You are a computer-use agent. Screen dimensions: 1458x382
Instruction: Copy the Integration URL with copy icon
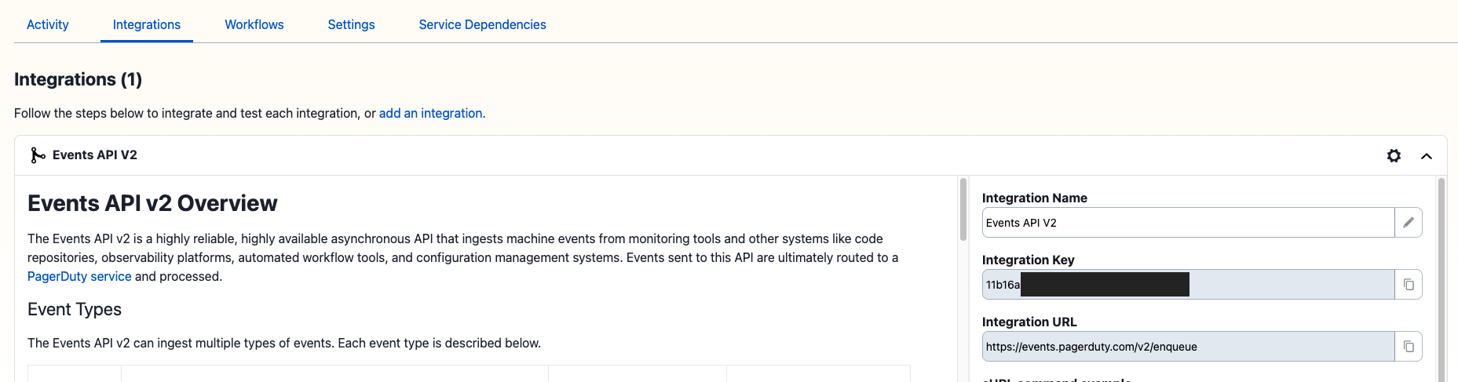pos(1409,347)
